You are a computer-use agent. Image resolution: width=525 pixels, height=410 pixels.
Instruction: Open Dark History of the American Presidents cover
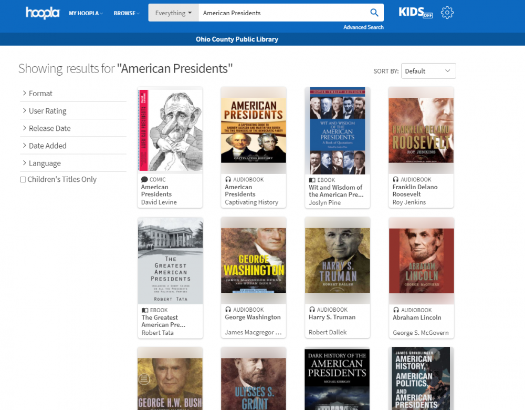(x=337, y=379)
